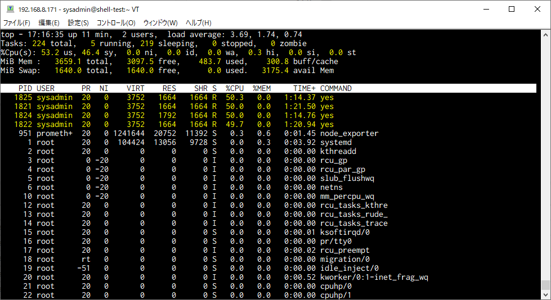Image resolution: width=551 pixels, height=300 pixels.
Task: Click the rcu_tasks_trace command text
Action: (354, 224)
